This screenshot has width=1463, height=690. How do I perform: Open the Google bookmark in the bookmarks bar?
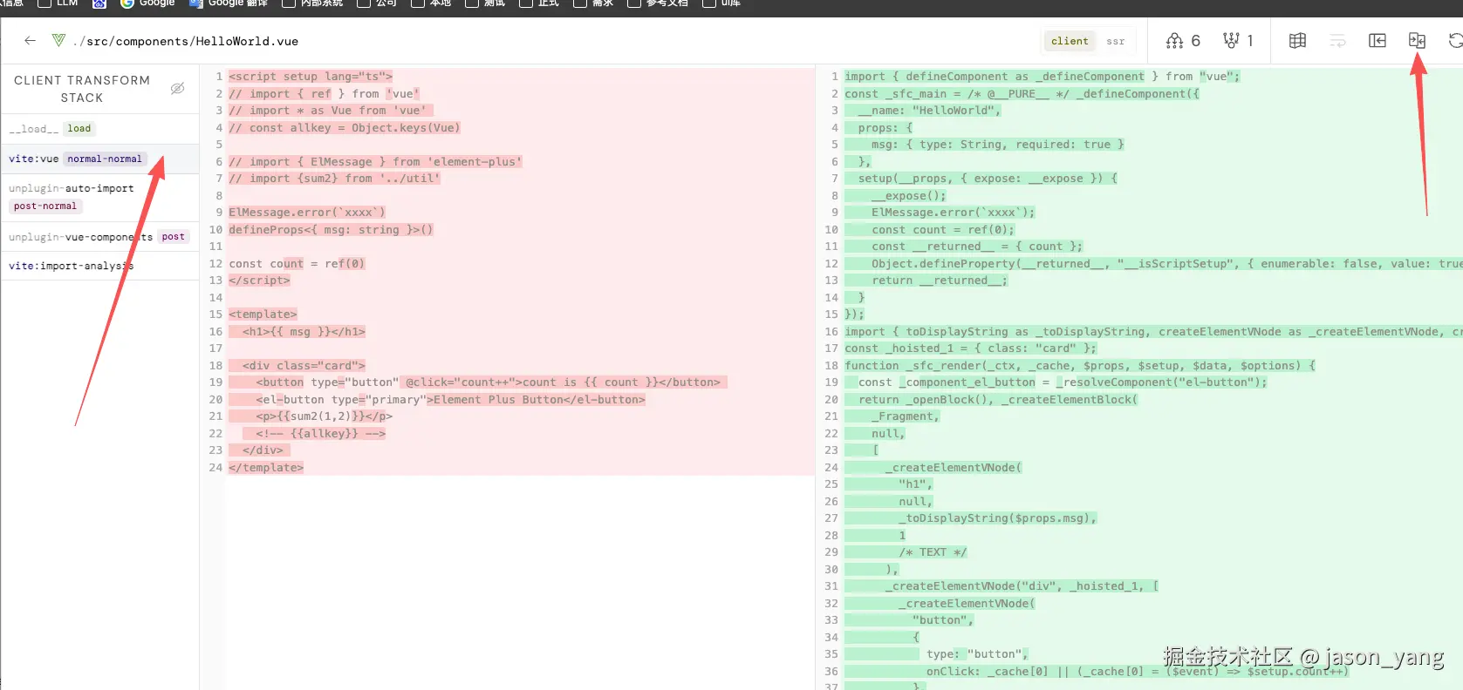pos(148,3)
